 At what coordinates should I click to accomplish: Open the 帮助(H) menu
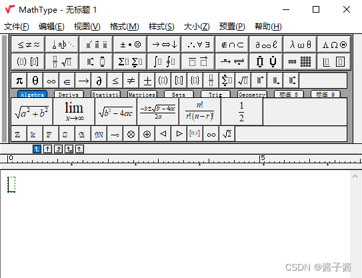(x=268, y=27)
